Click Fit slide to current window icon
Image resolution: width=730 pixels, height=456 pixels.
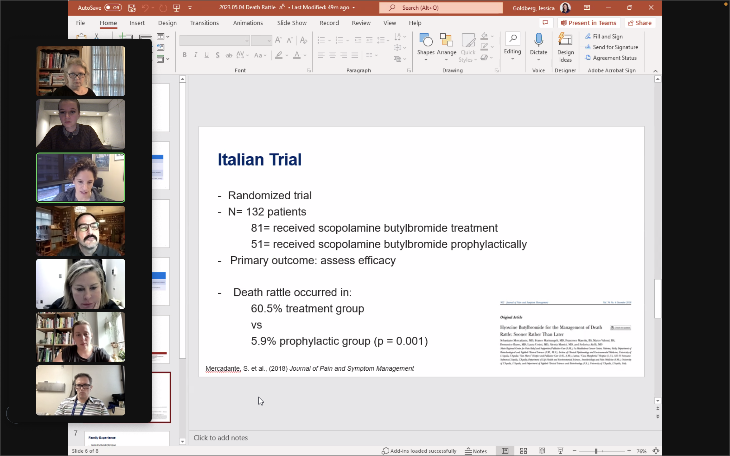click(656, 451)
